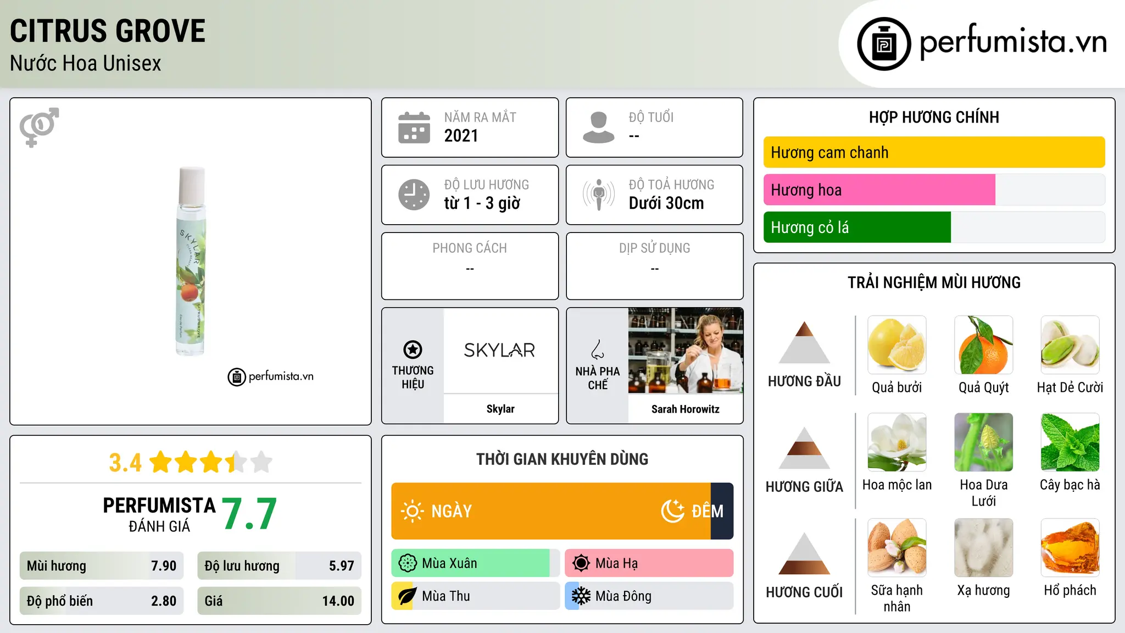Open the Xạ hương note image
Image resolution: width=1125 pixels, height=633 pixels.
984,548
